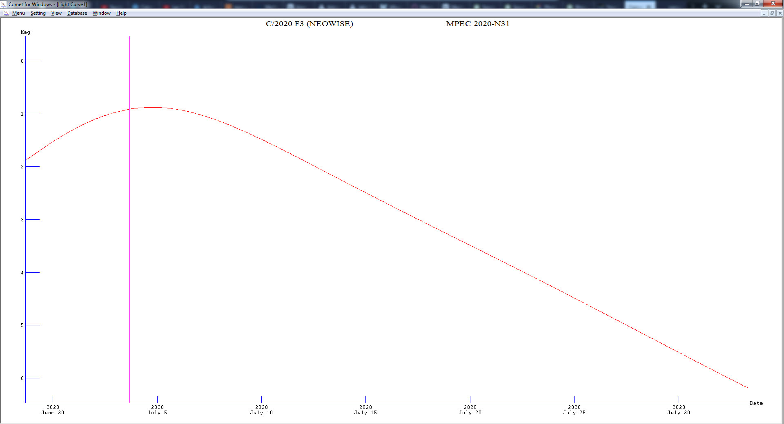Click the vertical current-date marker line
Screen dimensions: 784x424
[129, 245]
